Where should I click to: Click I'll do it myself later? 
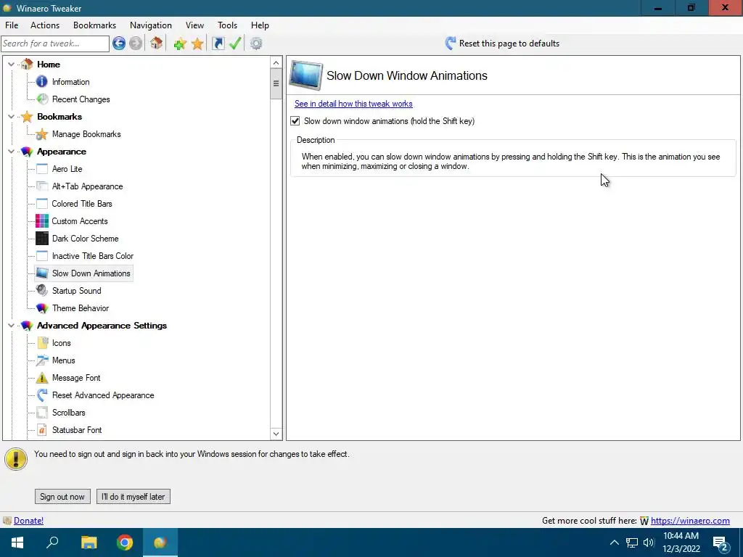pyautogui.click(x=134, y=496)
